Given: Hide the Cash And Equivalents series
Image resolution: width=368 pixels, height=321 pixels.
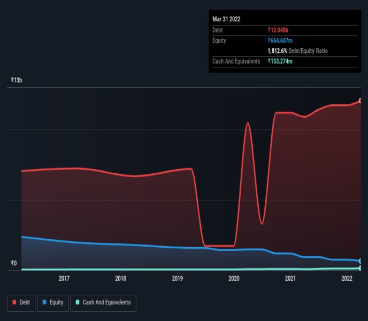Looking at the screenshot, I should [x=103, y=302].
